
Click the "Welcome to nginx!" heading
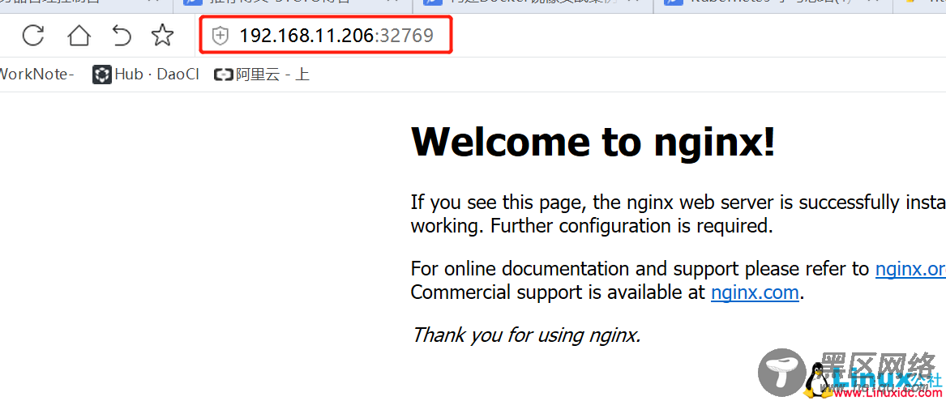click(593, 143)
